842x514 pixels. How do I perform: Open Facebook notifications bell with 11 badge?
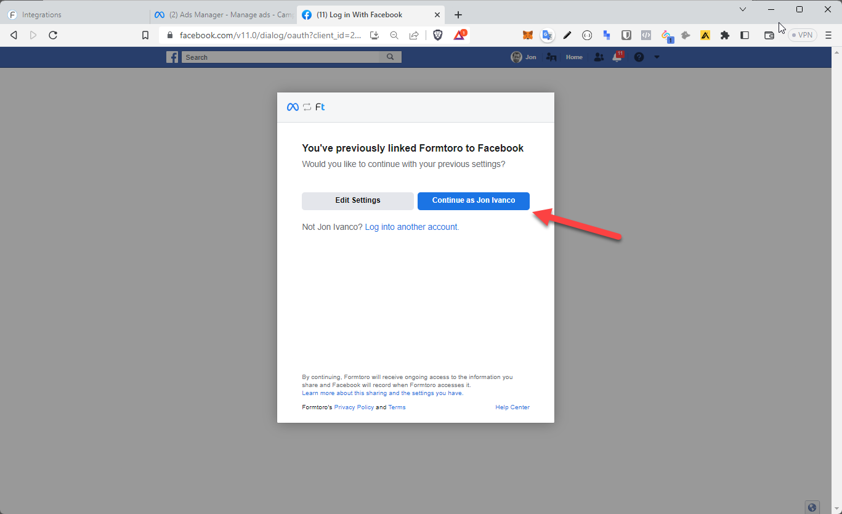(x=617, y=57)
